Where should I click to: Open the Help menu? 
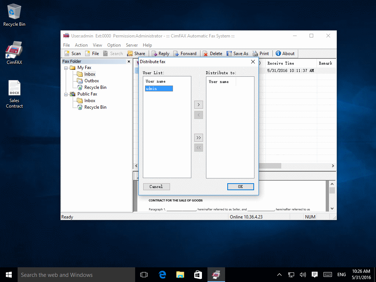(x=147, y=45)
